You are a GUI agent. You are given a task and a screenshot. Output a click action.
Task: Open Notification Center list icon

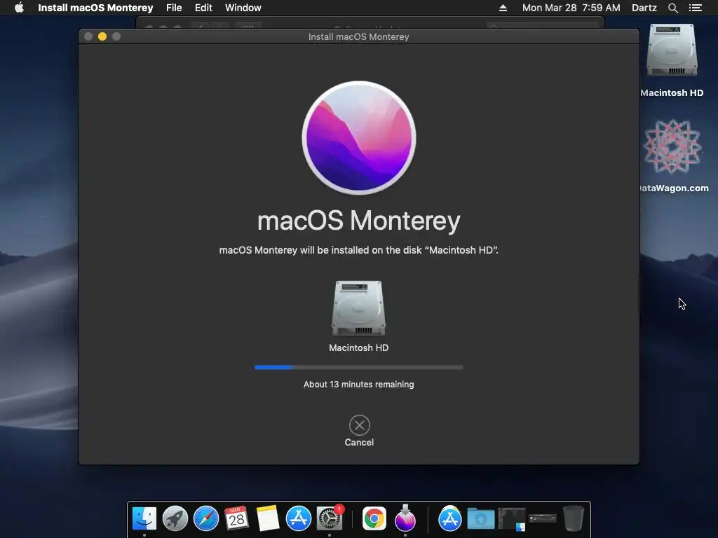click(696, 8)
